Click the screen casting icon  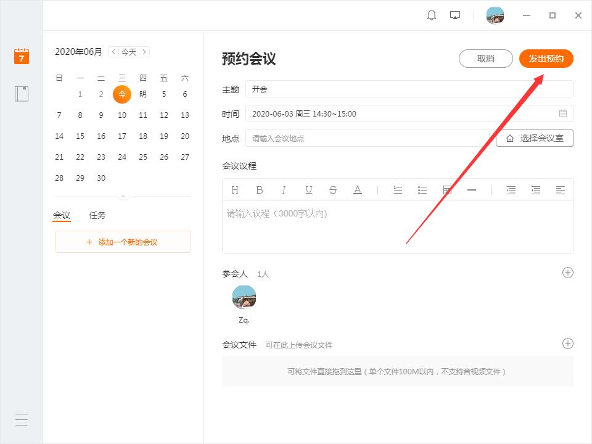455,15
